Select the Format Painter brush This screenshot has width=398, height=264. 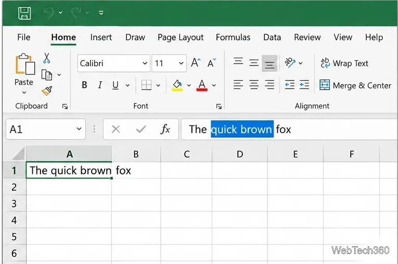(x=47, y=91)
